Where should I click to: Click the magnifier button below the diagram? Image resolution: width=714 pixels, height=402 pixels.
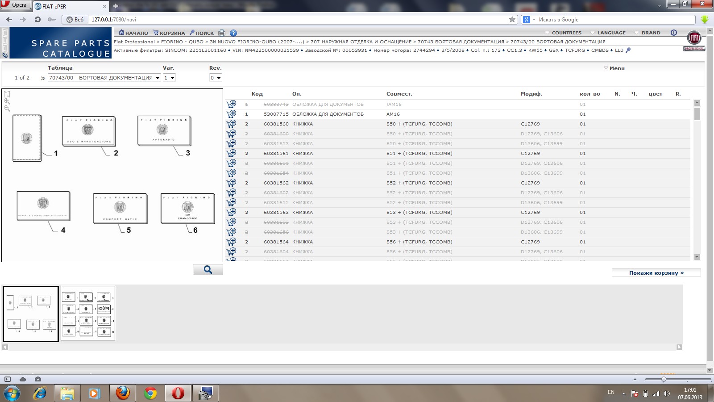208,269
